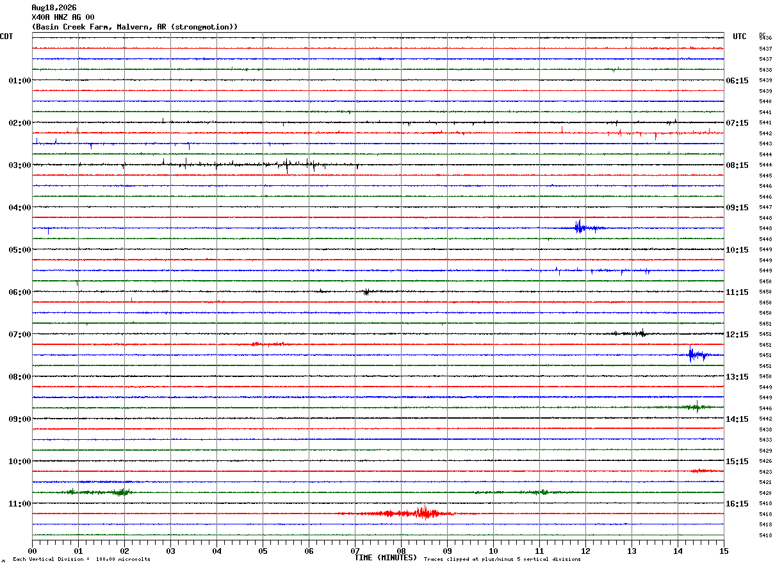775x568 pixels.
Task: Click the Each Vertical Division scale note
Action: pyautogui.click(x=81, y=559)
